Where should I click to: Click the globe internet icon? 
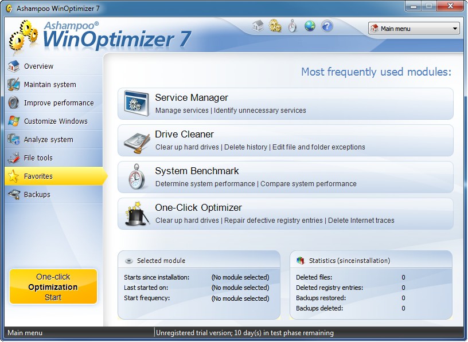coord(310,26)
